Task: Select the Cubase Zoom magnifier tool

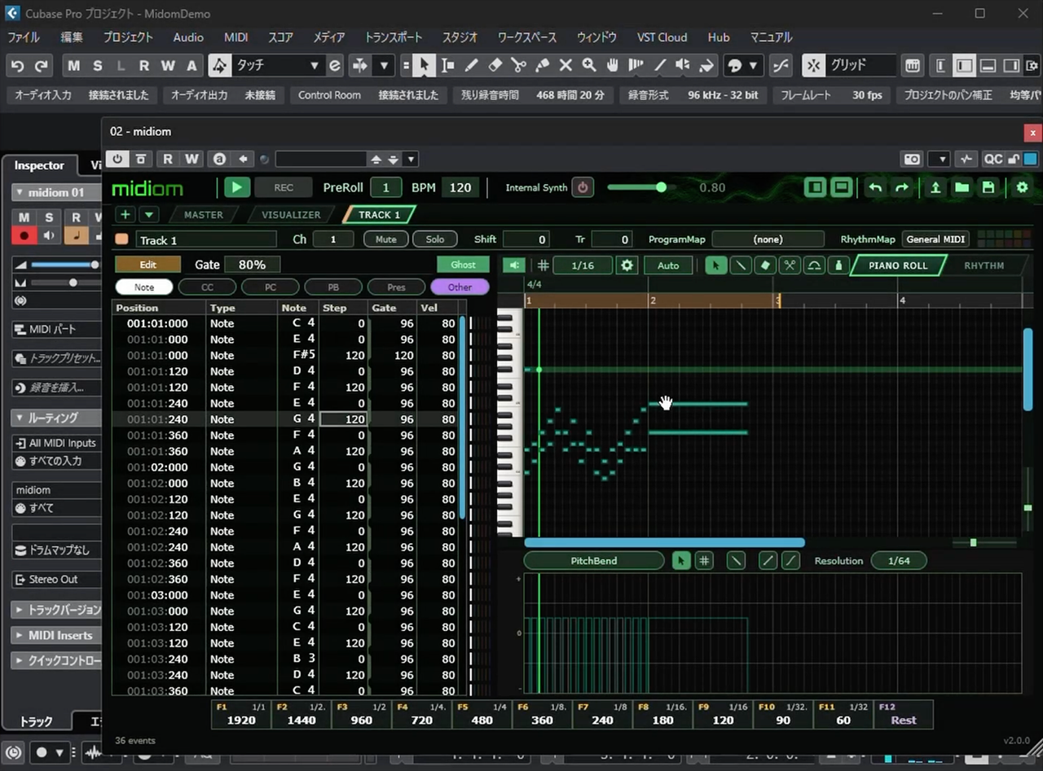Action: (588, 66)
